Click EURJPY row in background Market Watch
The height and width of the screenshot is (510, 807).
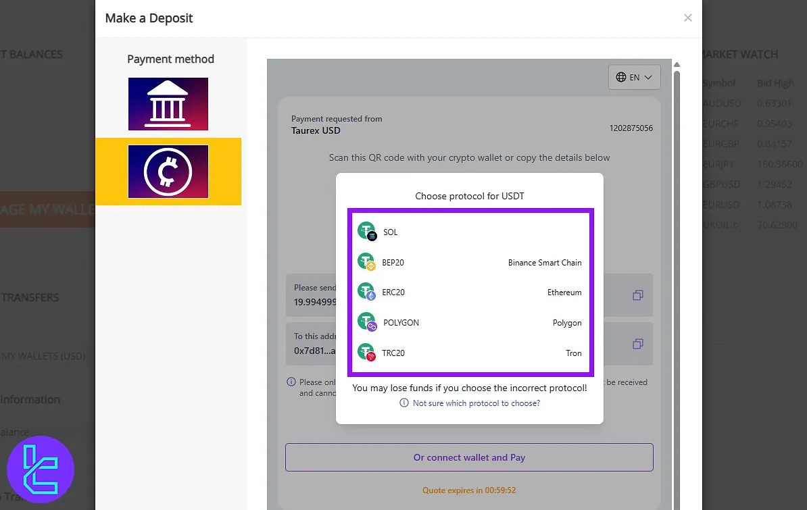pos(754,164)
